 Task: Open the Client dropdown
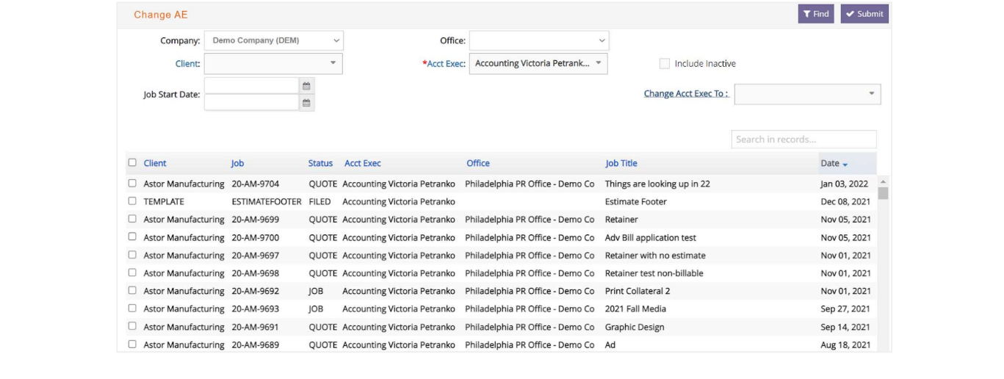(273, 63)
